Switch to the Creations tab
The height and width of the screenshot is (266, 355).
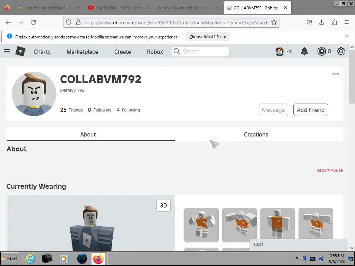tap(256, 134)
